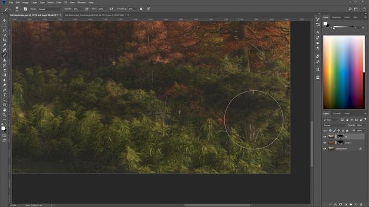Select the Eraser tool
369x207 pixels.
click(4, 70)
